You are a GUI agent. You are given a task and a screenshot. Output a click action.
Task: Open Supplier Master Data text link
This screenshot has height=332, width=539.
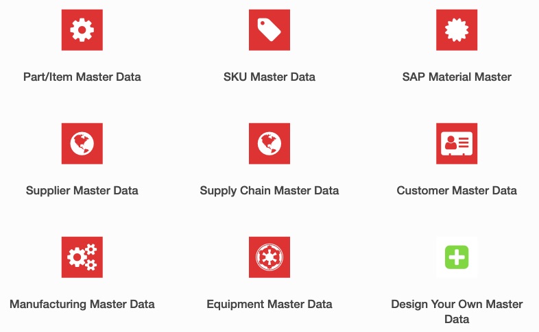click(82, 191)
